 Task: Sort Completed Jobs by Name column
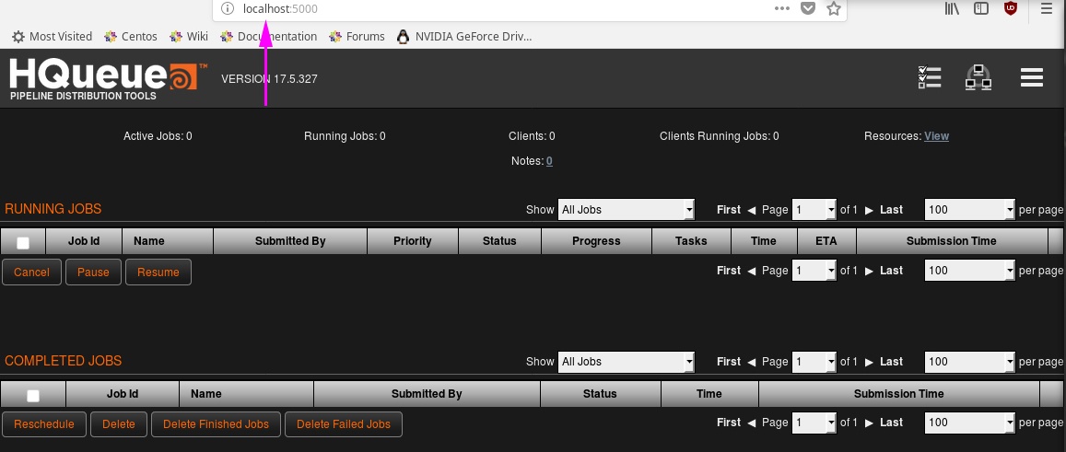246,394
